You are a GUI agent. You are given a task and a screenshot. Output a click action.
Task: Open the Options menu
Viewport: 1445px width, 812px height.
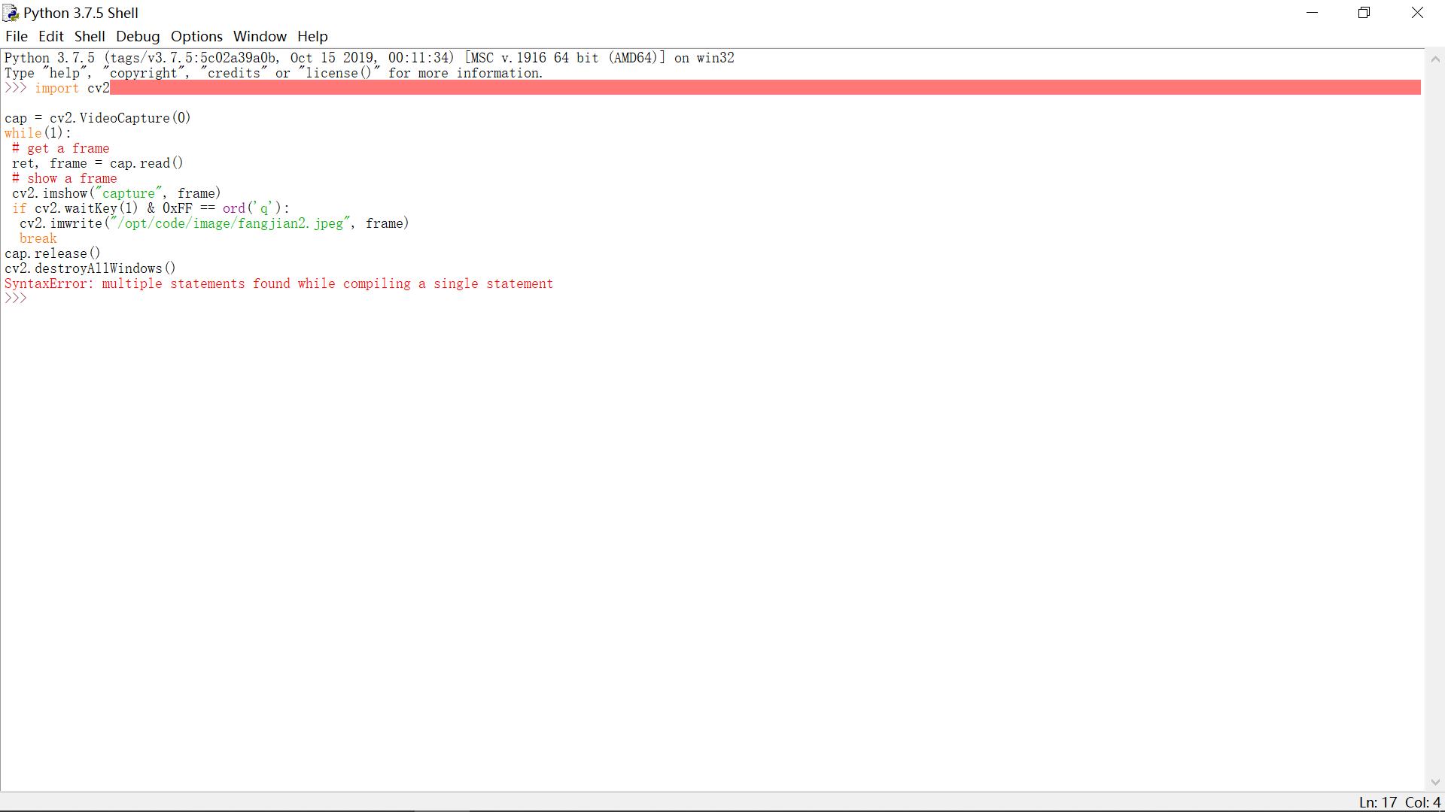196,36
